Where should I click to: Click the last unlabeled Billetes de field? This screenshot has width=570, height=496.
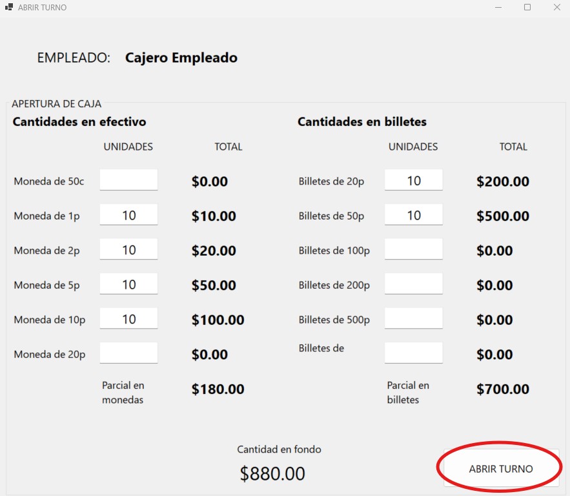tap(413, 353)
